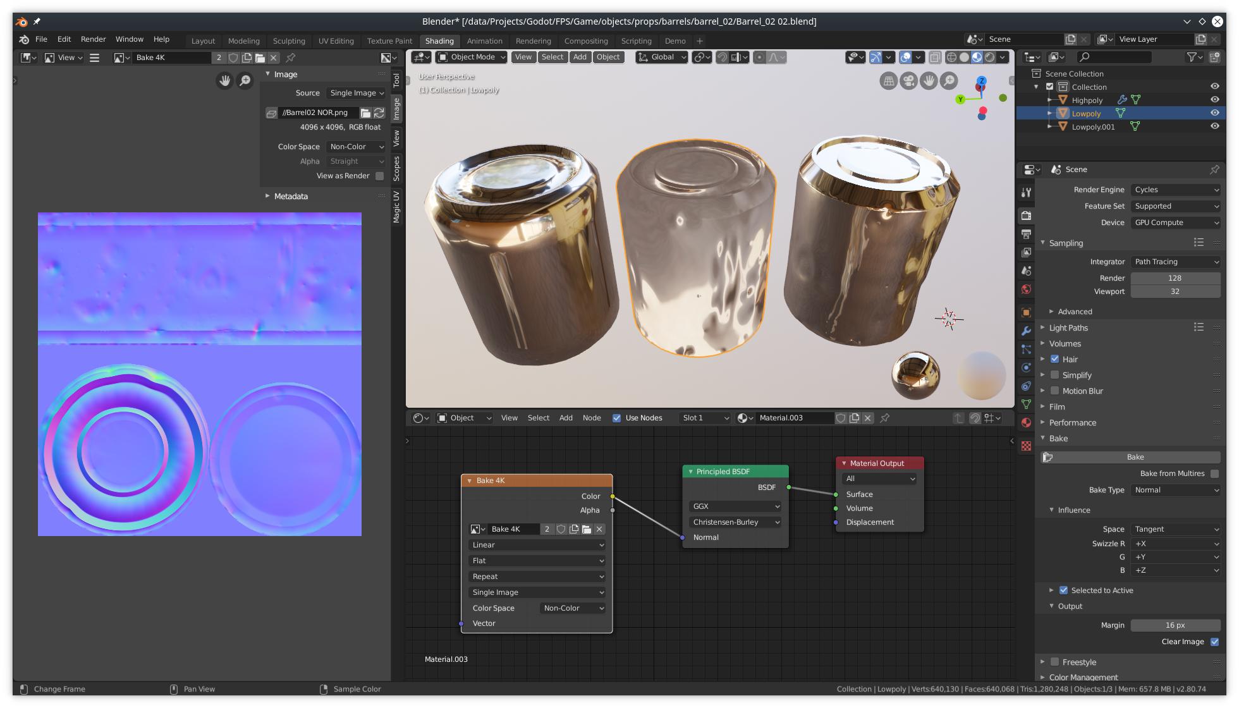Disable the Use Nodes checkbox
The width and height of the screenshot is (1239, 708).
[616, 418]
